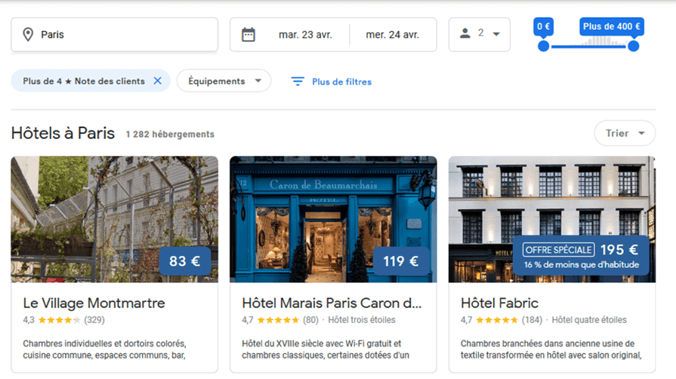Open 'Plus de filtres' link
Image resolution: width=676 pixels, height=379 pixels.
(341, 82)
